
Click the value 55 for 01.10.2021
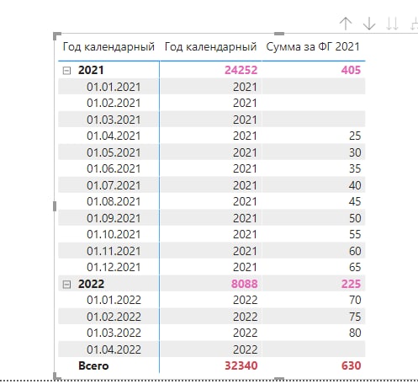click(x=355, y=234)
